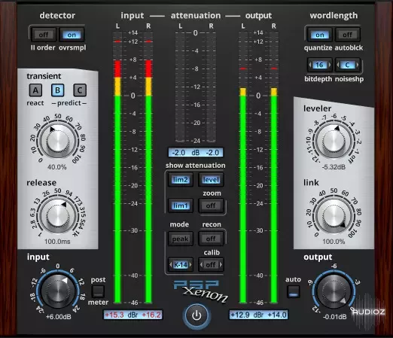
Task: Reset output peak readout +12.9 dBr
Action: pyautogui.click(x=259, y=315)
